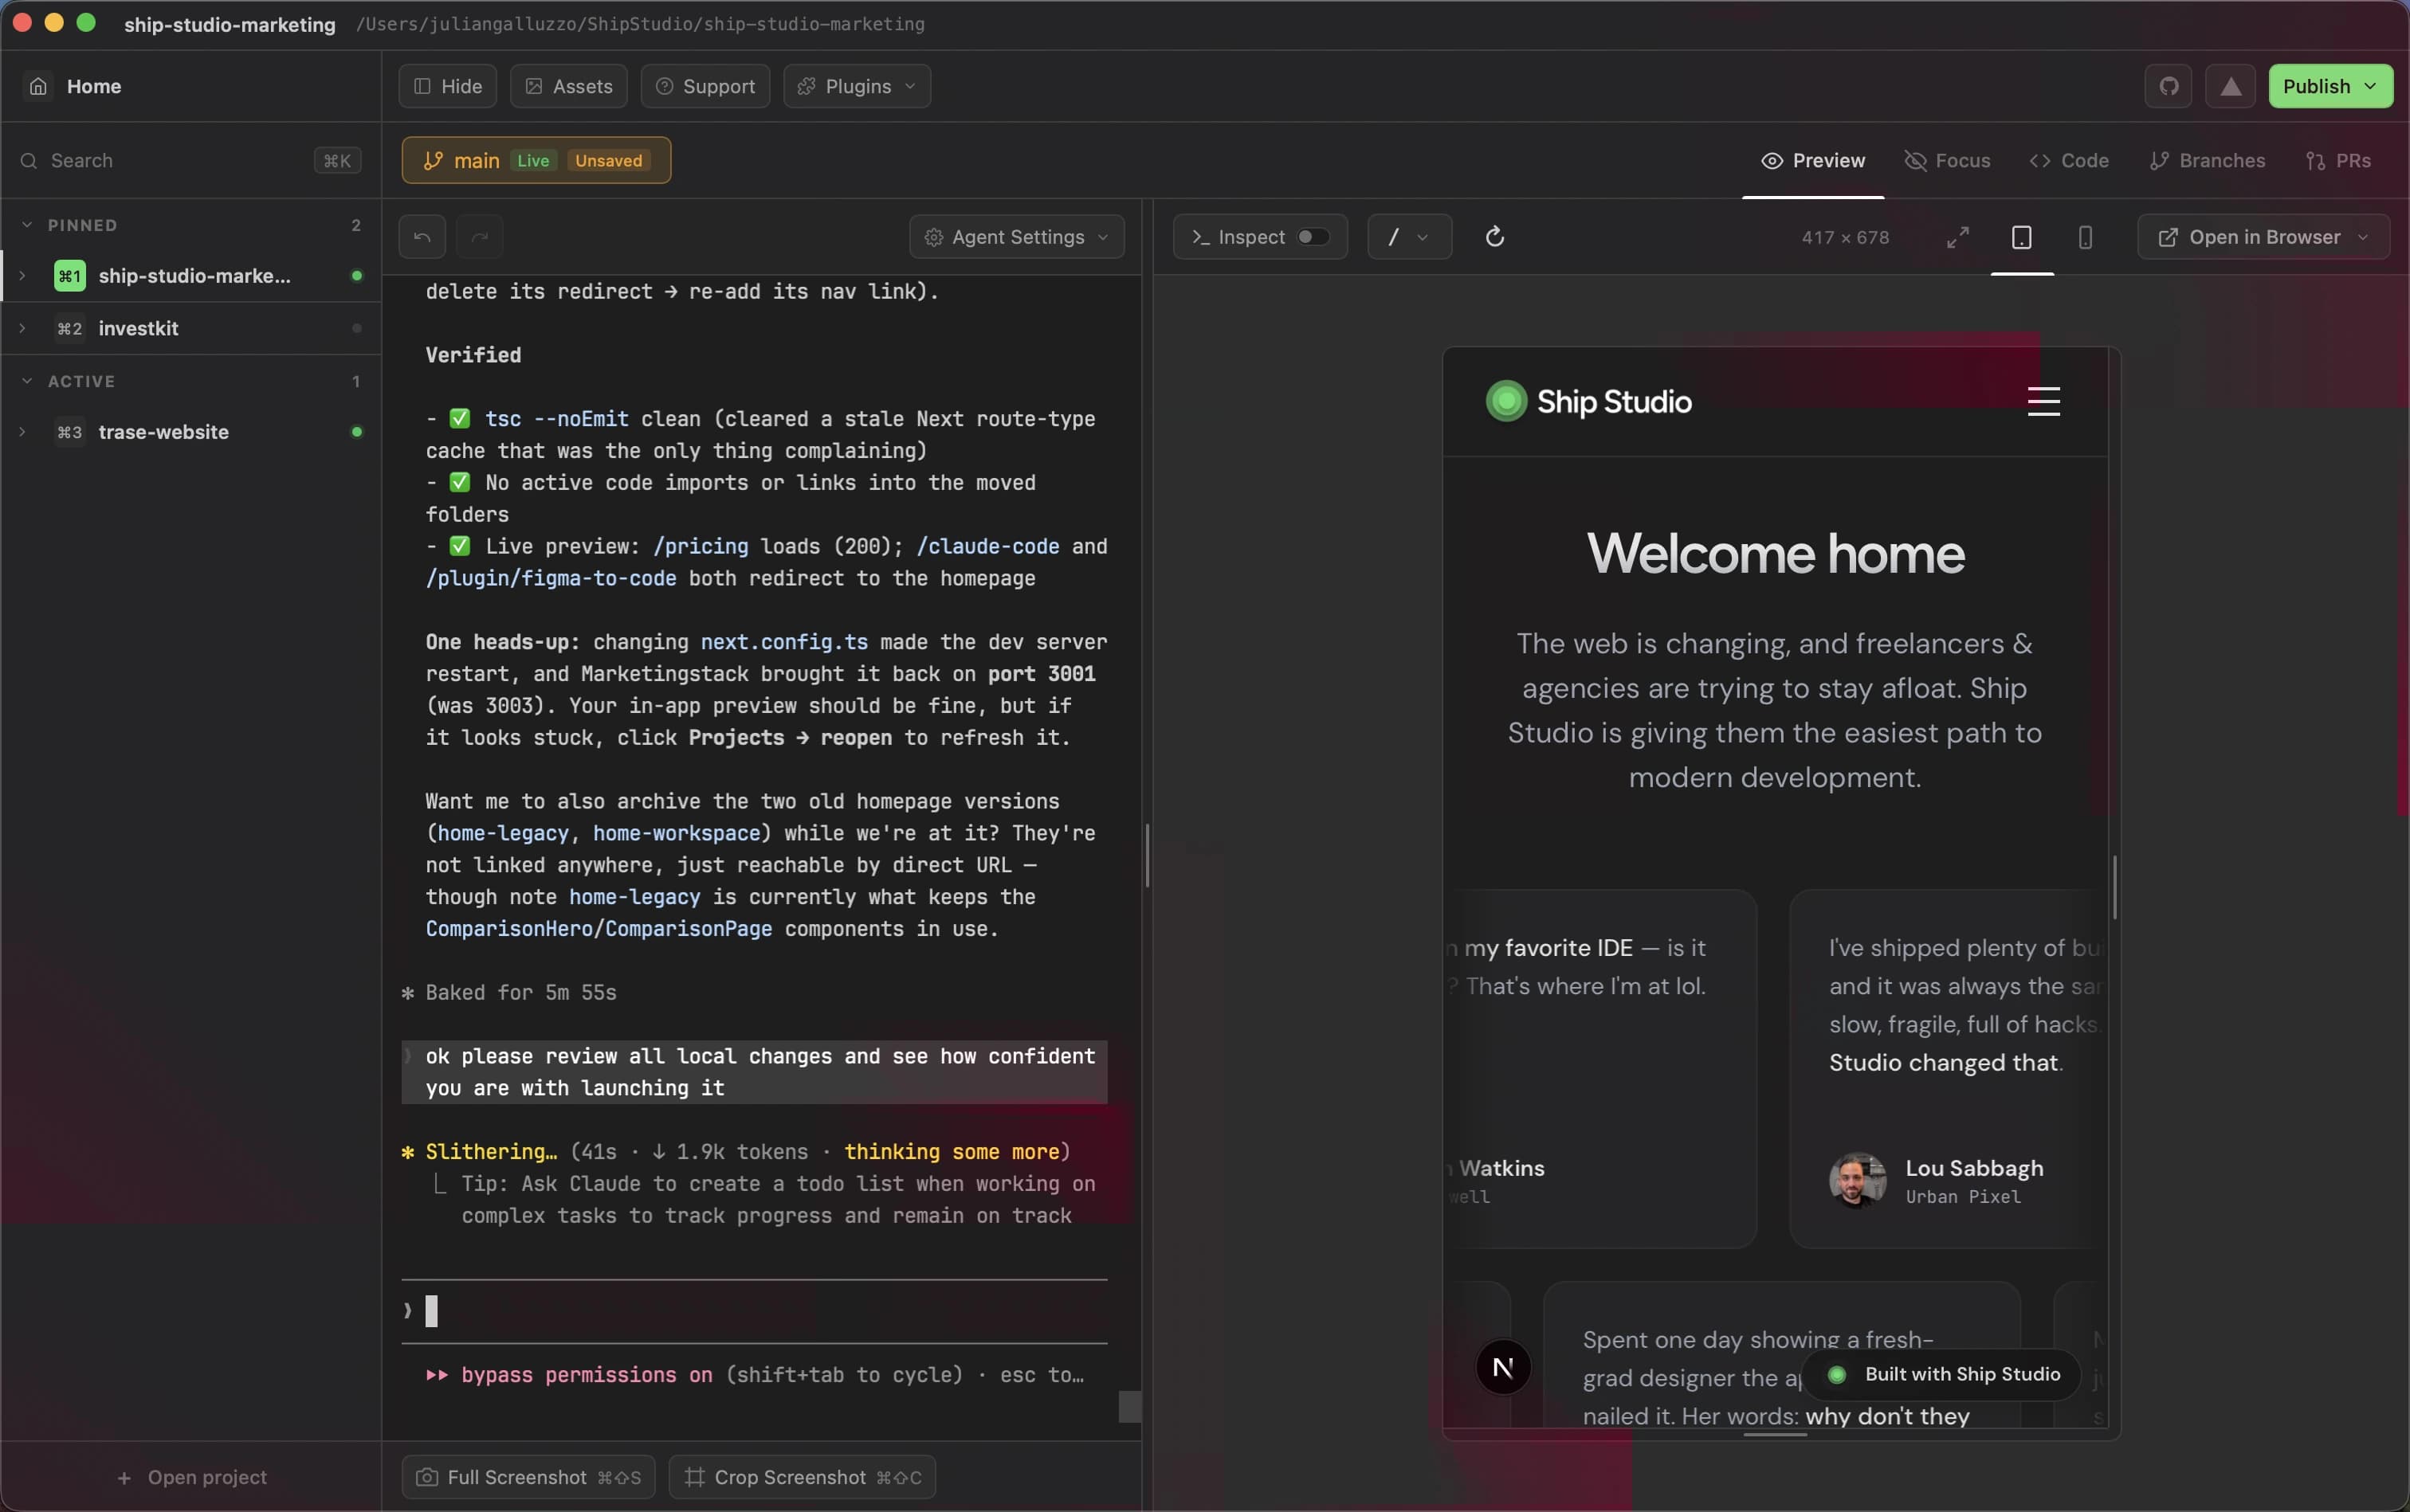Focus the Search field in sidebar
2410x1512 pixels.
click(x=190, y=160)
